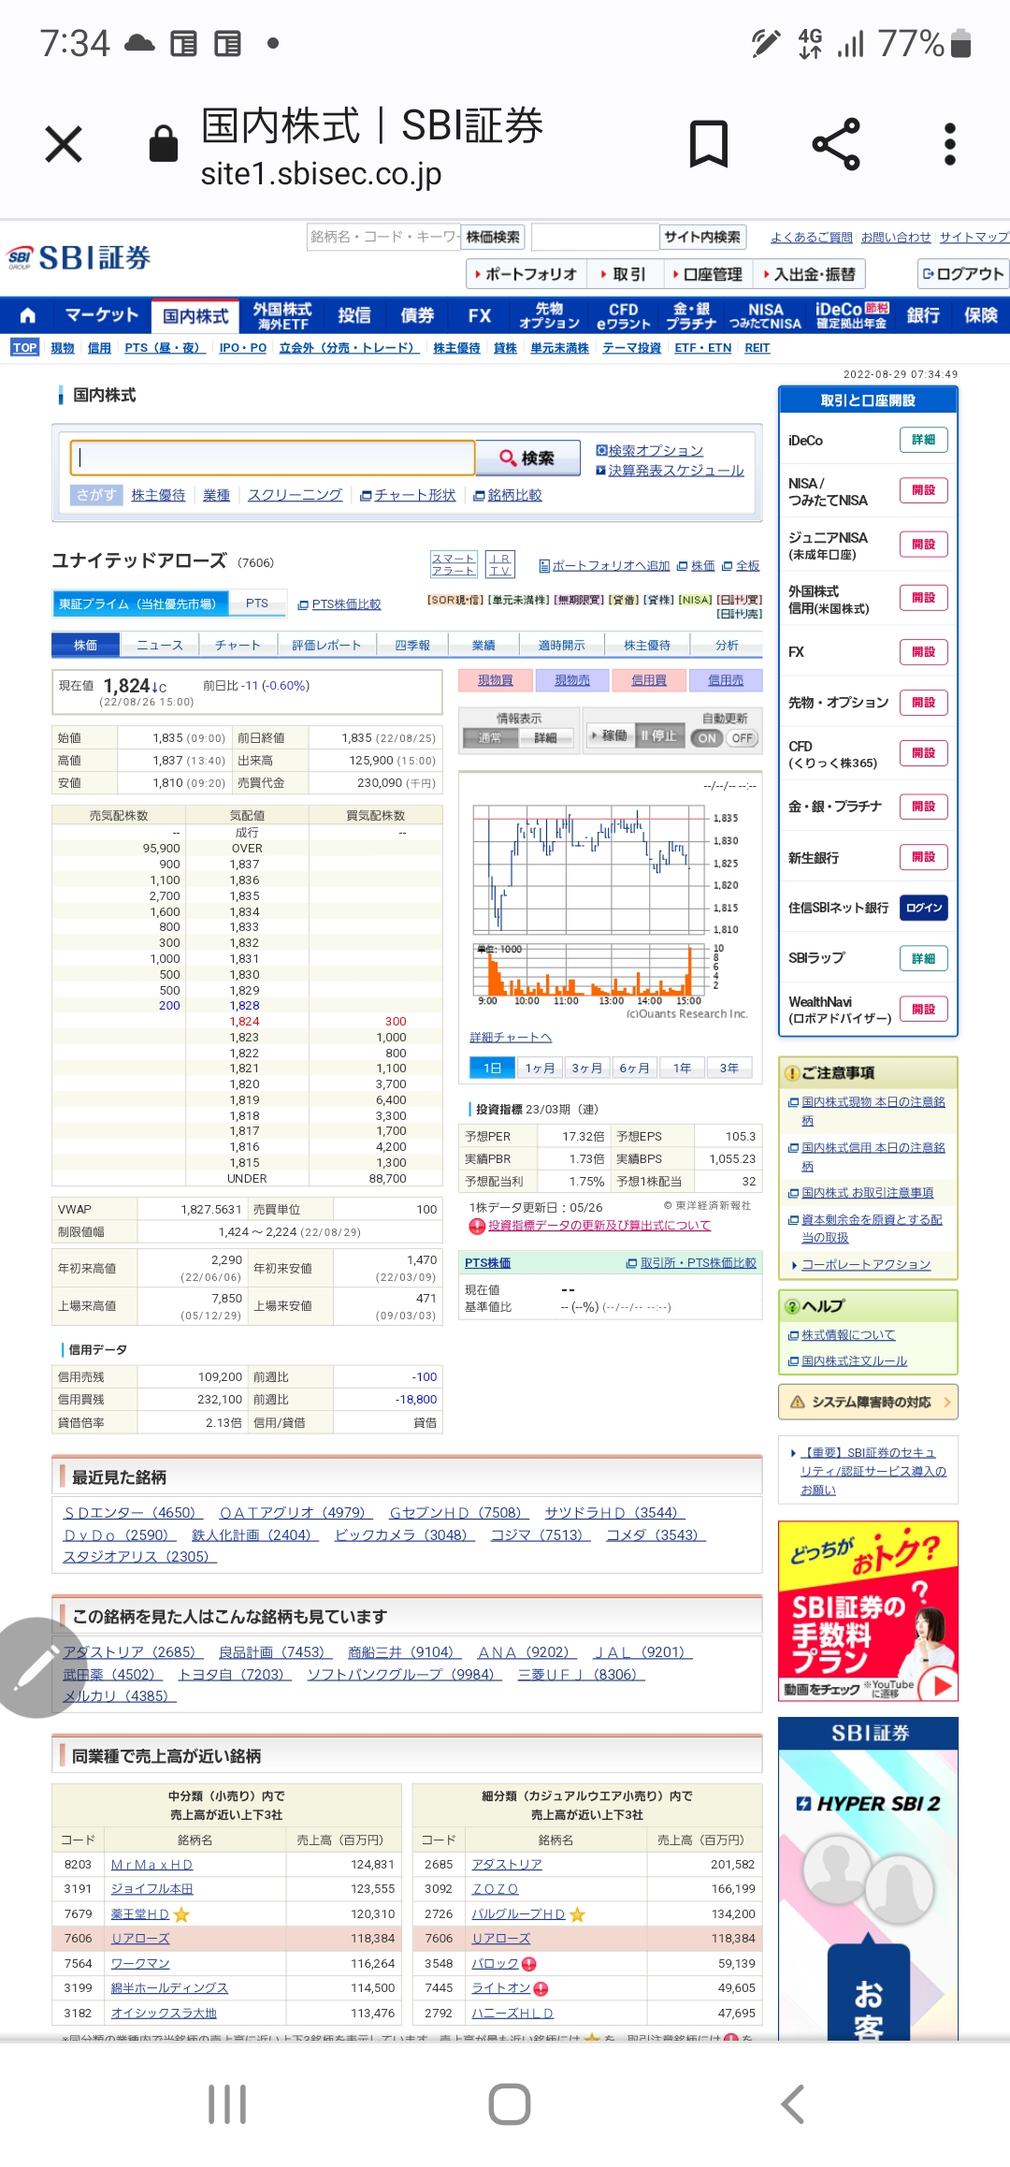Open the 口座管理 menu

pos(707,274)
